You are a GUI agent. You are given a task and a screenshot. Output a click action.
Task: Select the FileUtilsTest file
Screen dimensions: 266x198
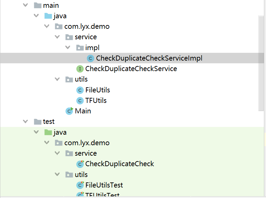pos(104,185)
